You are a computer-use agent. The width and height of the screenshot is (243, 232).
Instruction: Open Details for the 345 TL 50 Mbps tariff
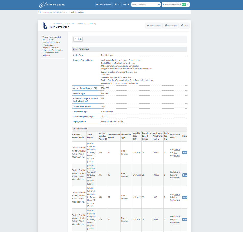[x=185, y=152]
